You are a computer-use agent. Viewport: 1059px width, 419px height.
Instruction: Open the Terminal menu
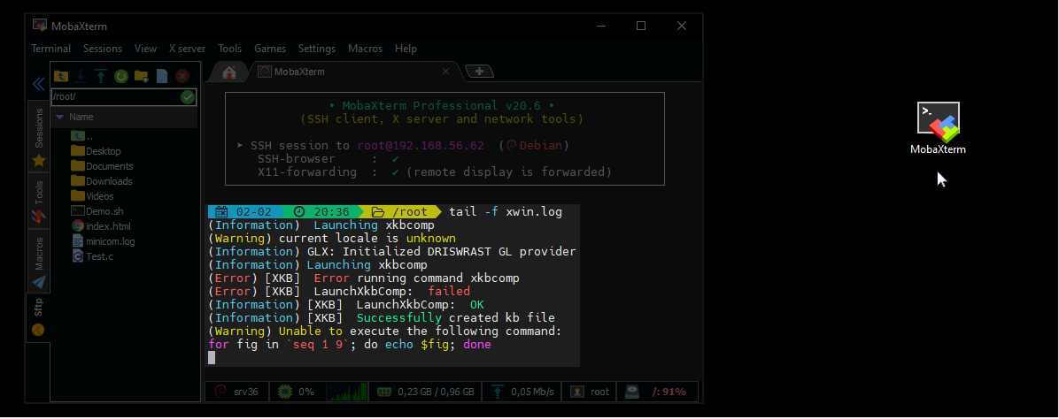click(50, 49)
